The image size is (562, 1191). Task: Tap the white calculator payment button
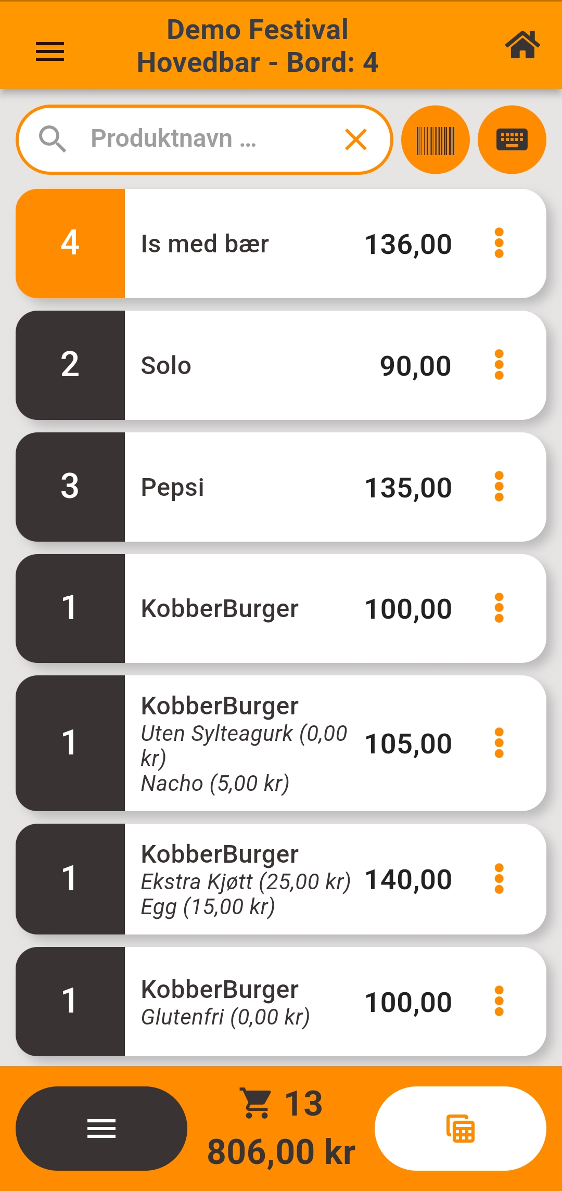461,1129
